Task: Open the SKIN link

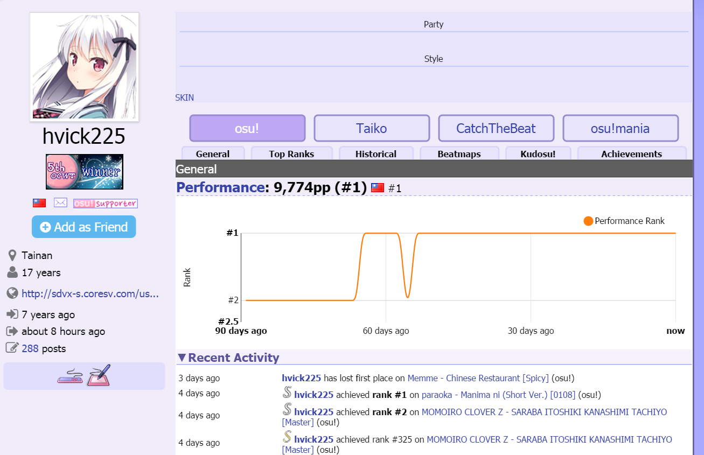Action: click(x=184, y=97)
